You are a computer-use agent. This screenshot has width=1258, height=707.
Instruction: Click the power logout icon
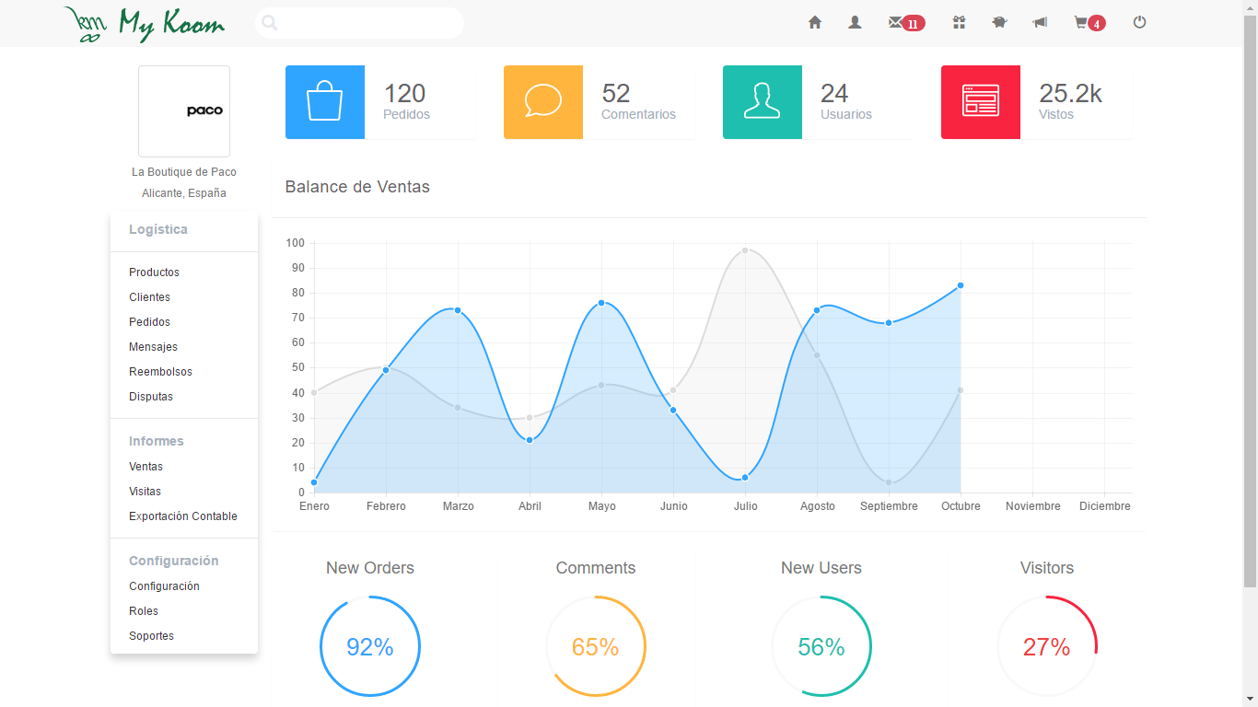click(x=1139, y=23)
